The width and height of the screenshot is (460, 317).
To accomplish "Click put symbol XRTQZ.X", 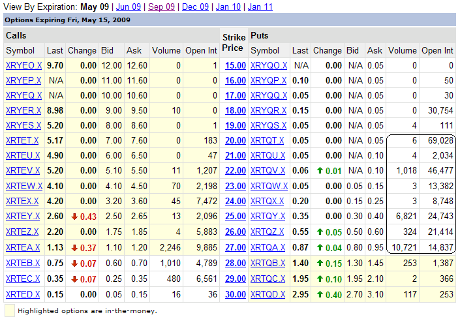I will click(x=267, y=232).
